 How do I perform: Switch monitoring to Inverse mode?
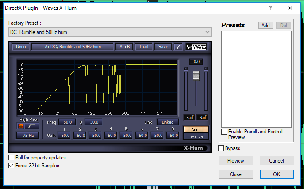[x=196, y=136]
